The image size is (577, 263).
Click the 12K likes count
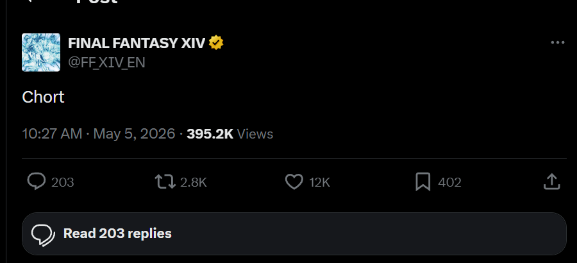click(320, 182)
